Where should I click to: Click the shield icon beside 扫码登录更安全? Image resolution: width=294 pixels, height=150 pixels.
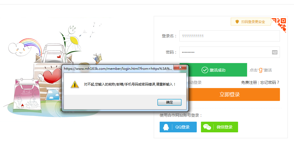coord(237,22)
